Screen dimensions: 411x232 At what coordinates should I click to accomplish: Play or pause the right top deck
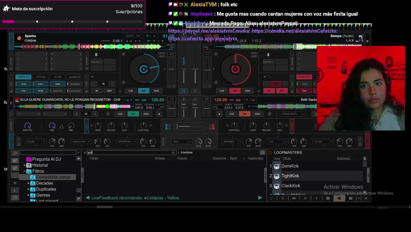click(235, 91)
